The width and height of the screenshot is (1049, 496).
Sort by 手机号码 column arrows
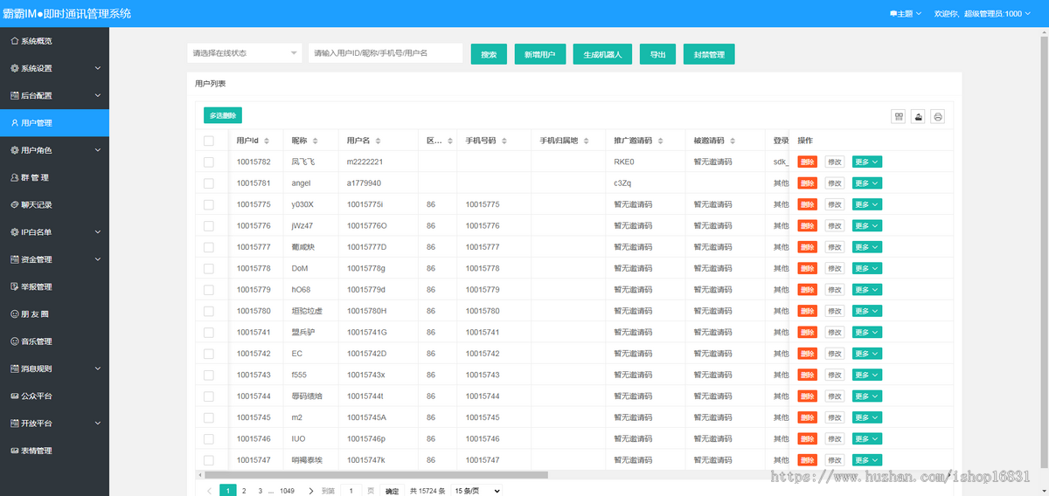coord(504,141)
